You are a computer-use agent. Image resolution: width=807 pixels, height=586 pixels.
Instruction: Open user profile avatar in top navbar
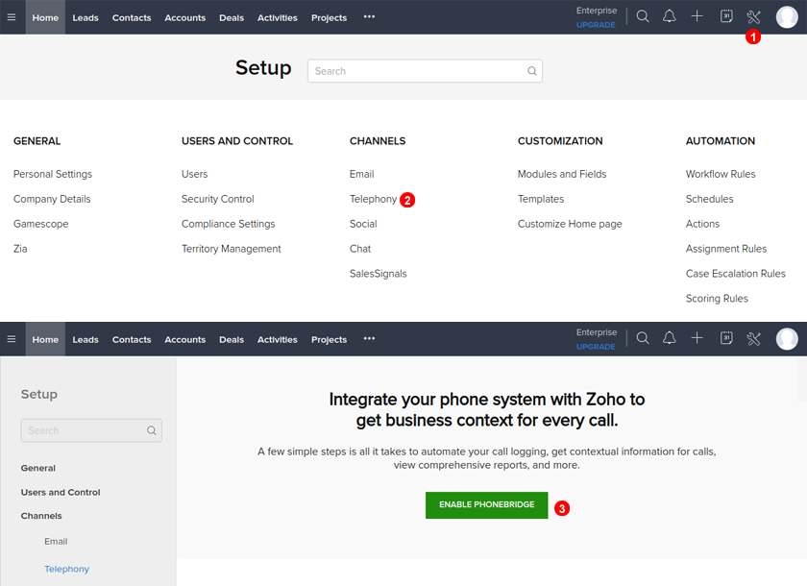coord(787,17)
